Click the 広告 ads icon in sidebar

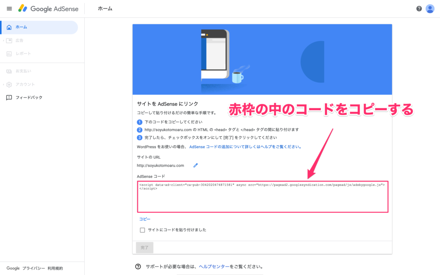(x=9, y=41)
